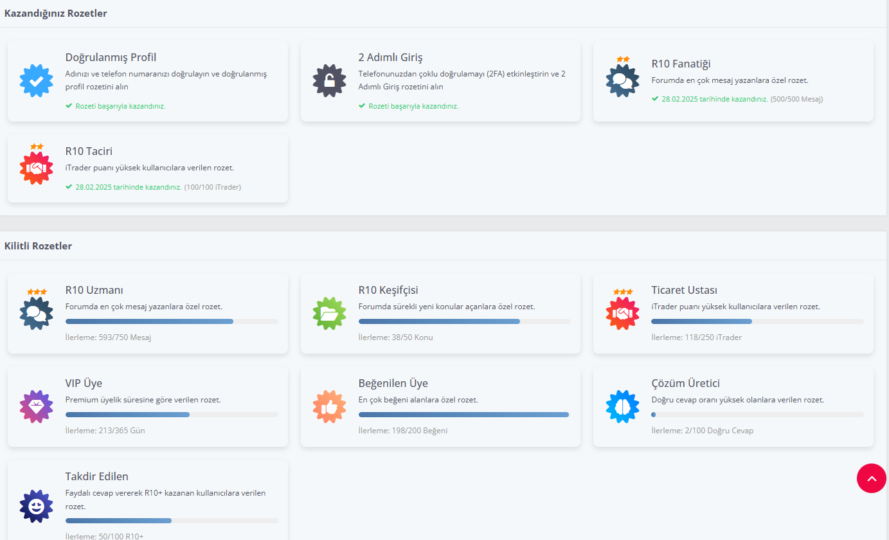Click the Beğenilen Üye progress bar
The image size is (889, 540).
tap(465, 415)
